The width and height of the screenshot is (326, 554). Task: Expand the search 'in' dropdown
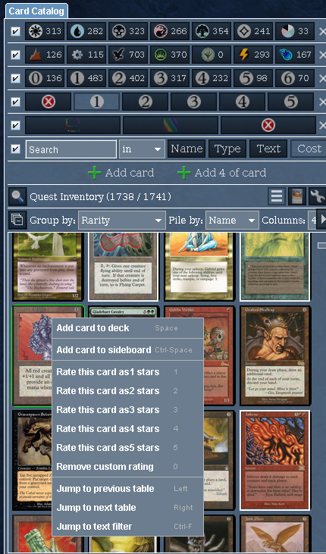pyautogui.click(x=142, y=149)
